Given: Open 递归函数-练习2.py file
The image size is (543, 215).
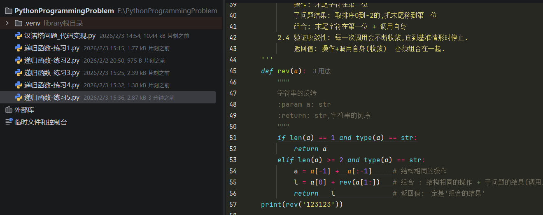Looking at the screenshot, I should coord(52,61).
